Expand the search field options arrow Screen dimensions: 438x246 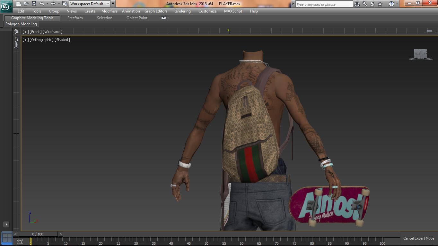pos(293,4)
